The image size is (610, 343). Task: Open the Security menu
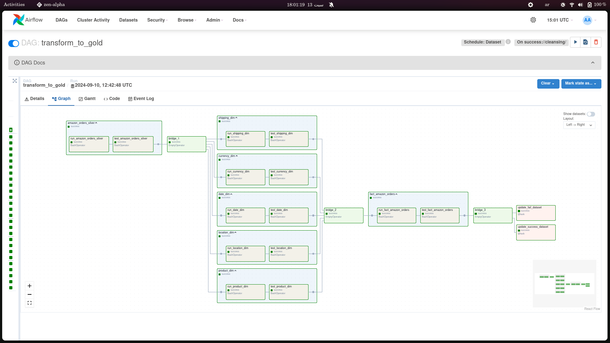coord(156,20)
